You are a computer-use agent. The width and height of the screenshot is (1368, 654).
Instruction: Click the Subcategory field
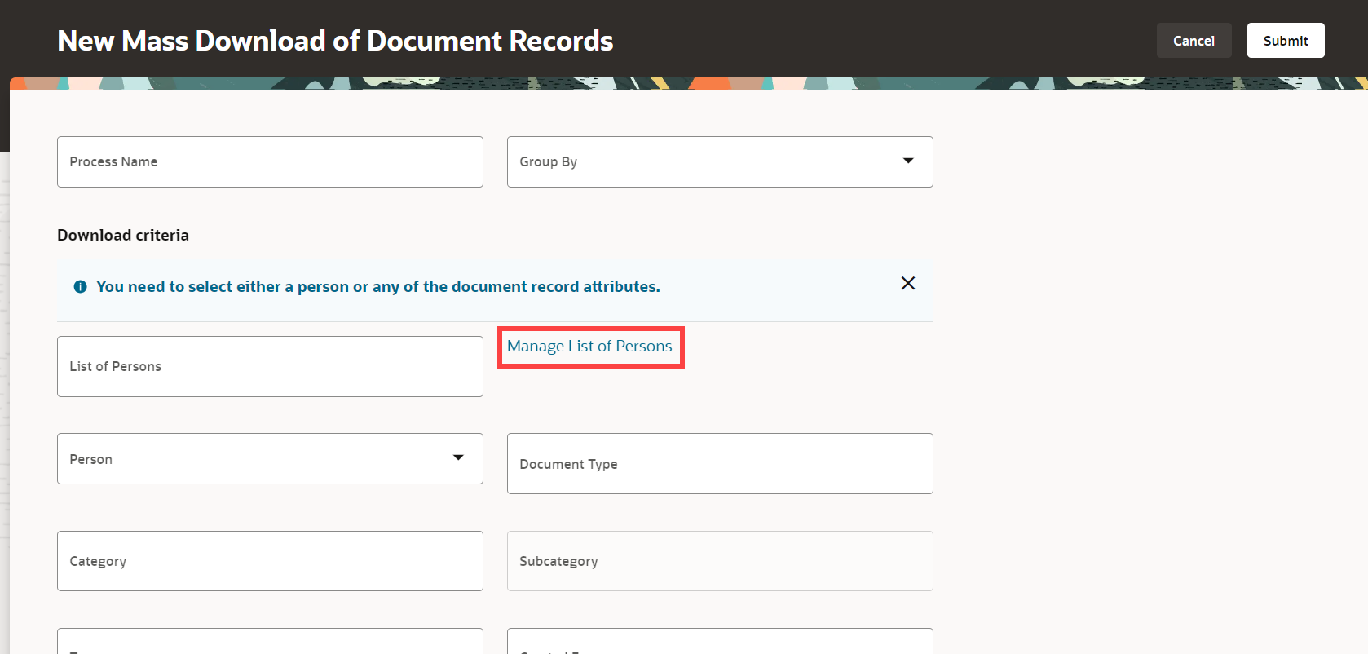click(x=720, y=561)
